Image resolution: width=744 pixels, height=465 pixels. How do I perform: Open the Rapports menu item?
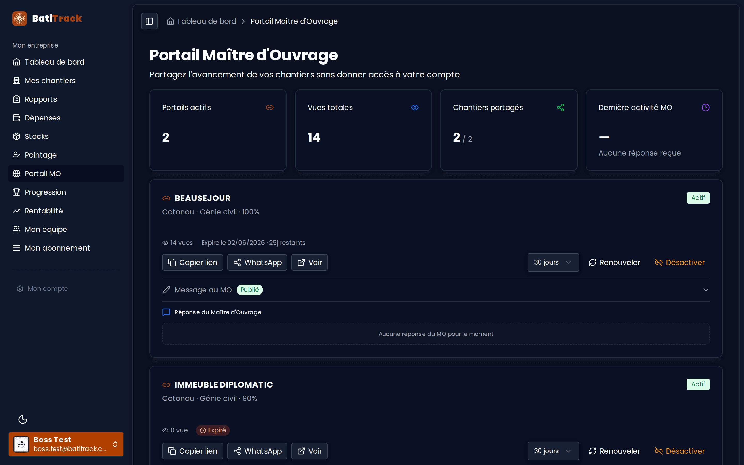[x=66, y=99]
